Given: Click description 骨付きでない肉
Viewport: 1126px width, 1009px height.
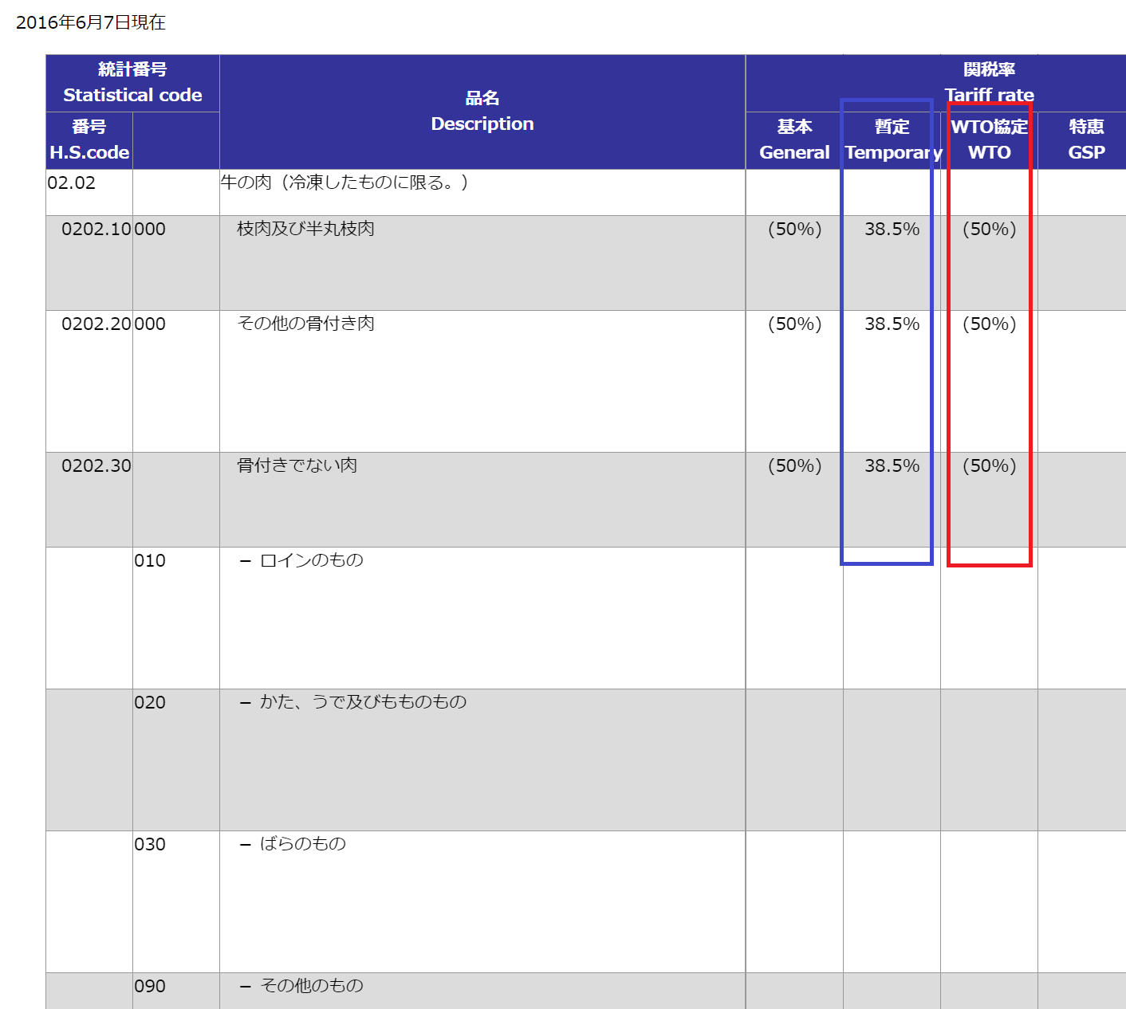Looking at the screenshot, I should [297, 465].
